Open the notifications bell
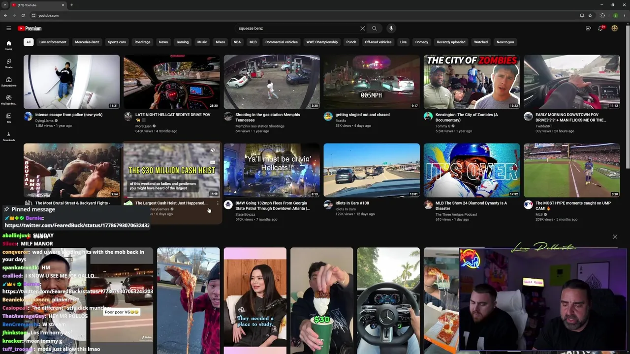 tap(601, 29)
